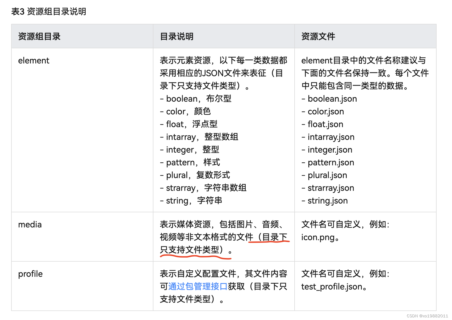452x320 pixels.
Task: Select the float.json file name
Action: pyautogui.click(x=325, y=124)
